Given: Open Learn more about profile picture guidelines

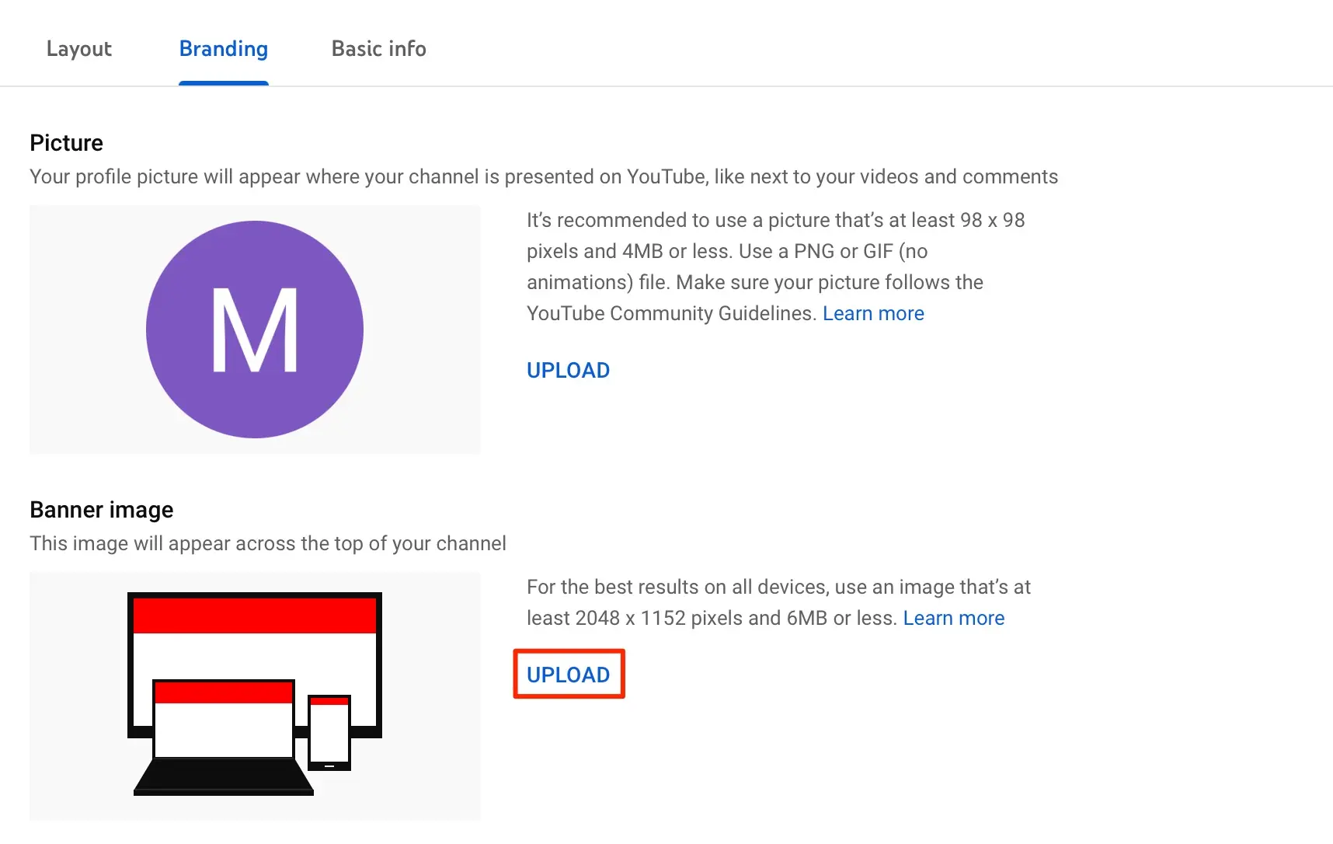Looking at the screenshot, I should click(873, 313).
